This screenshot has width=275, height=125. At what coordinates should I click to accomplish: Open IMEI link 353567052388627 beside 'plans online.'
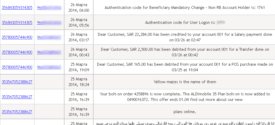click(17, 112)
